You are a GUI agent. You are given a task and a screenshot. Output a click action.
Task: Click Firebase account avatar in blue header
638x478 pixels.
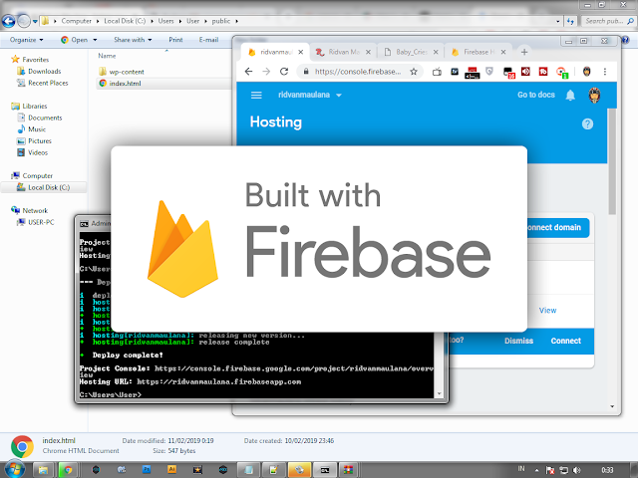[594, 96]
